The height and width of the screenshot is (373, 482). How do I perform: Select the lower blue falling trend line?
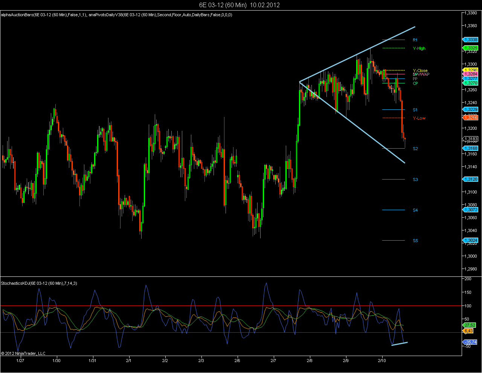[352, 122]
